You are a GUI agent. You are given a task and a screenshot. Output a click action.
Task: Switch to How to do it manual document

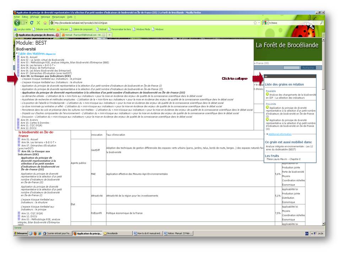coord(148,233)
